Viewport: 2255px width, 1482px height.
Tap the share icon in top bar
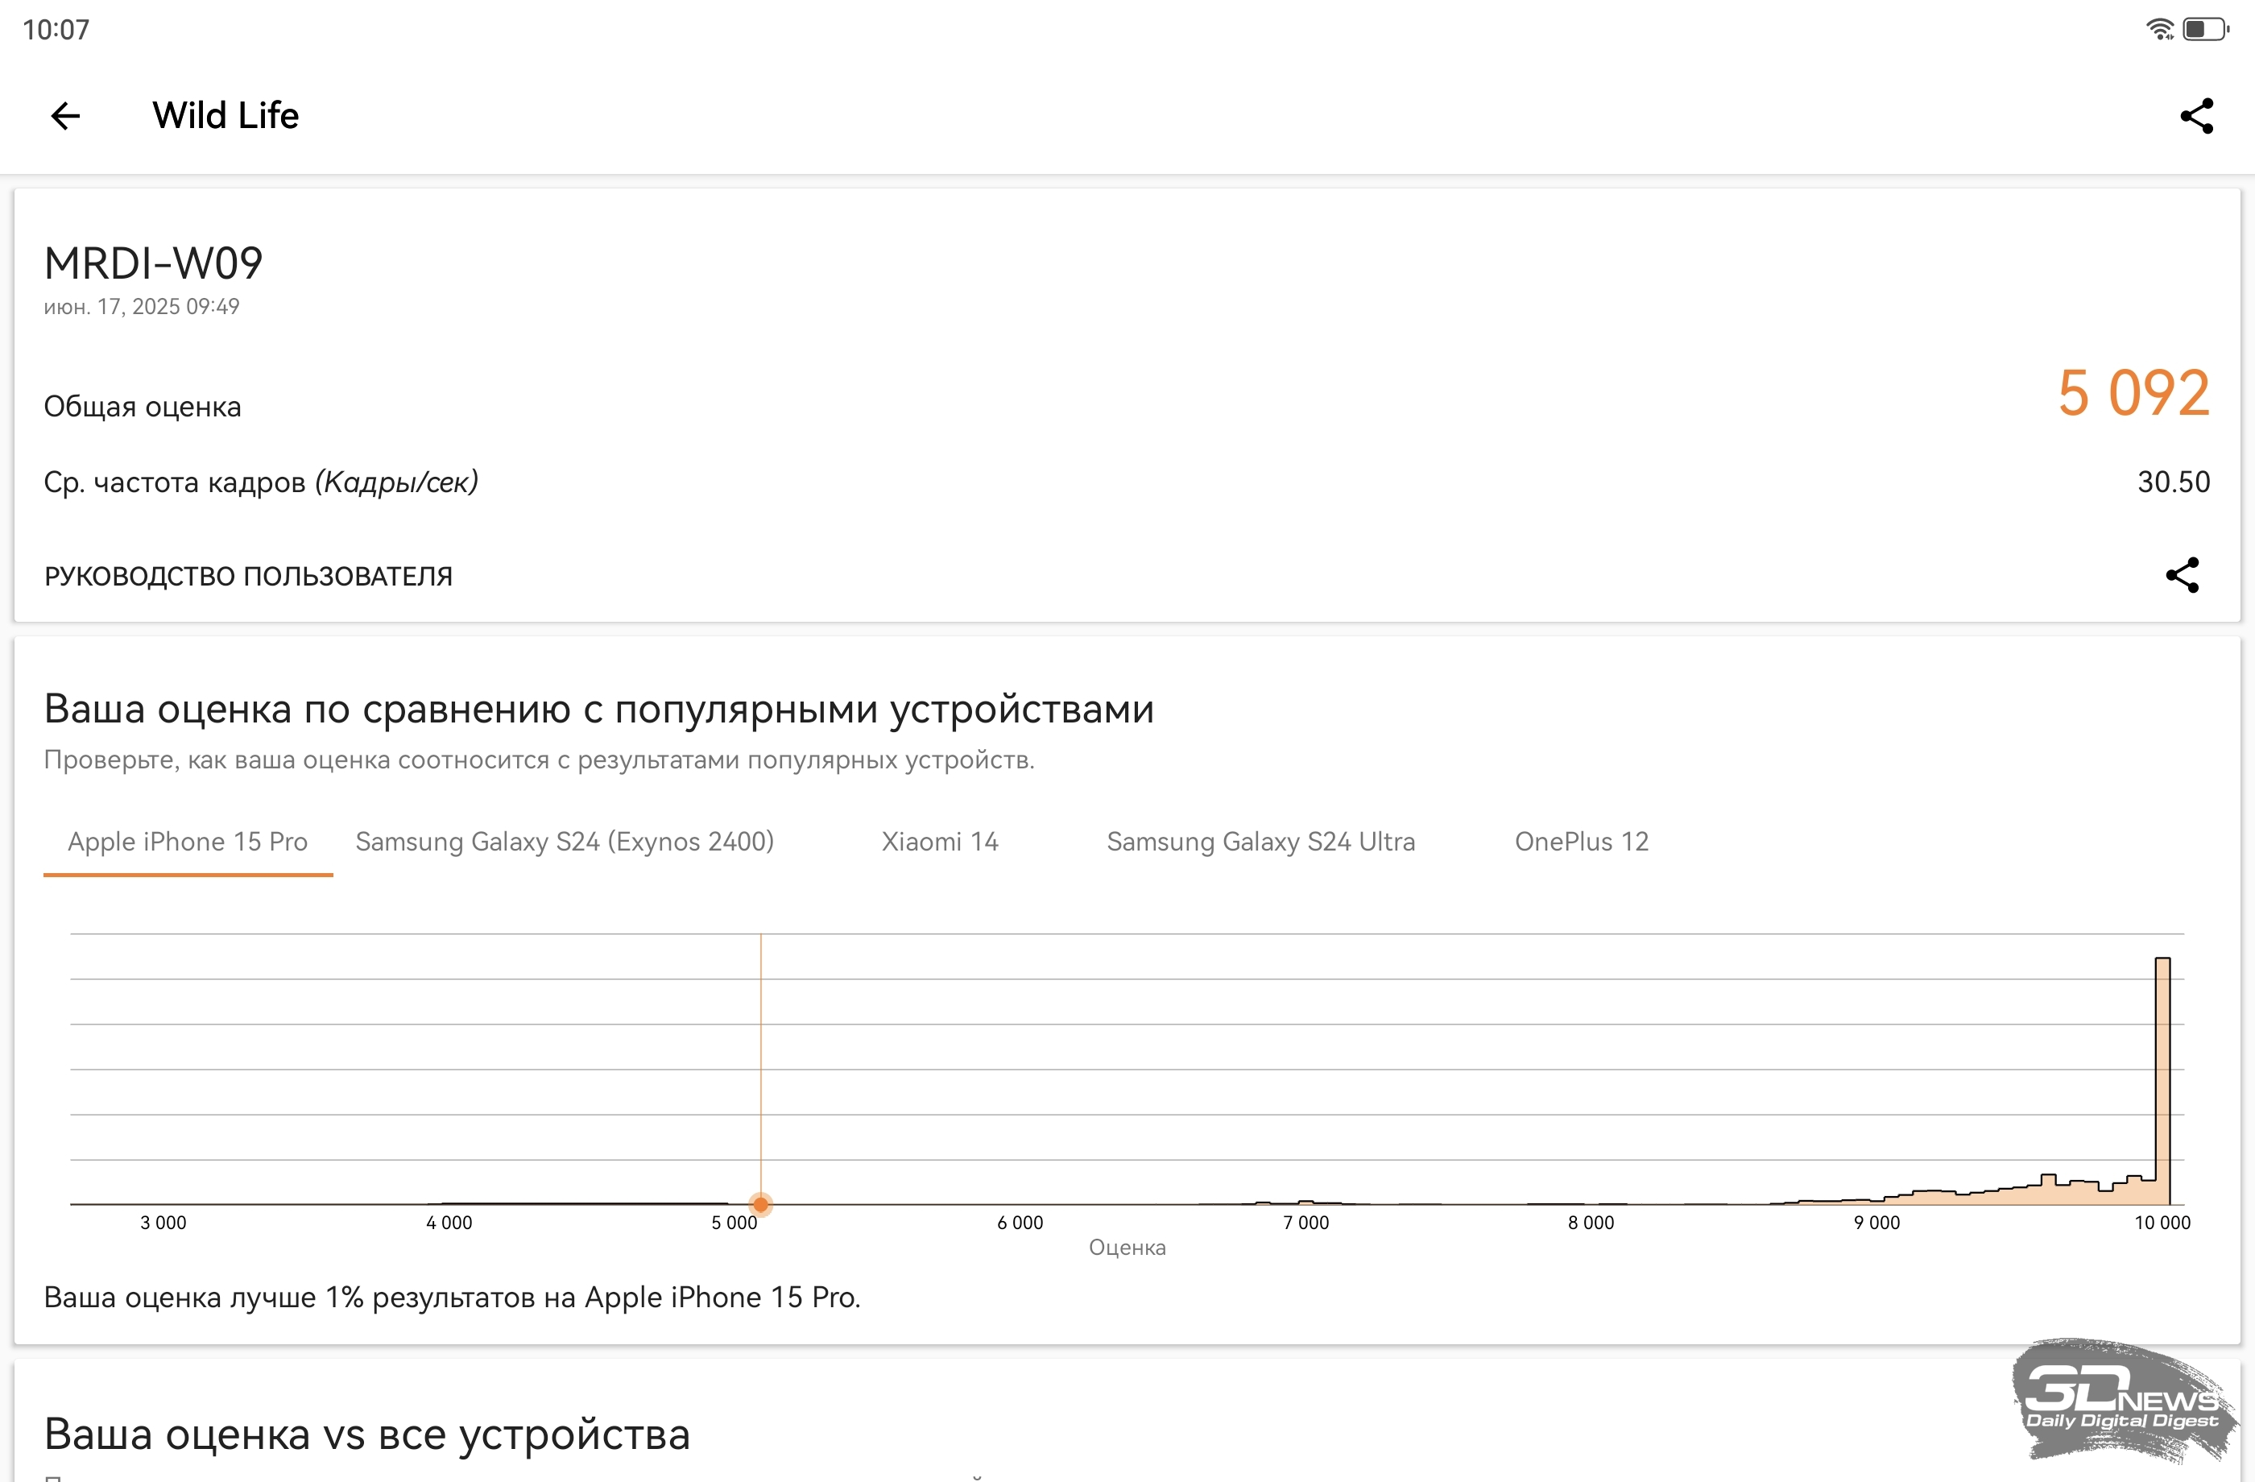(x=2196, y=116)
